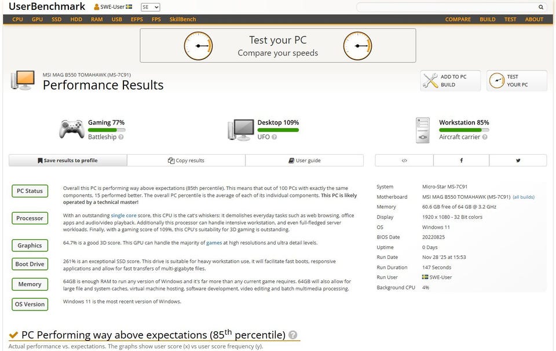The height and width of the screenshot is (351, 556).
Task: Share results via Twitter icon
Action: [518, 160]
